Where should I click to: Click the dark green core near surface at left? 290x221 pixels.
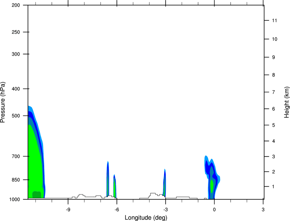pos(37,194)
